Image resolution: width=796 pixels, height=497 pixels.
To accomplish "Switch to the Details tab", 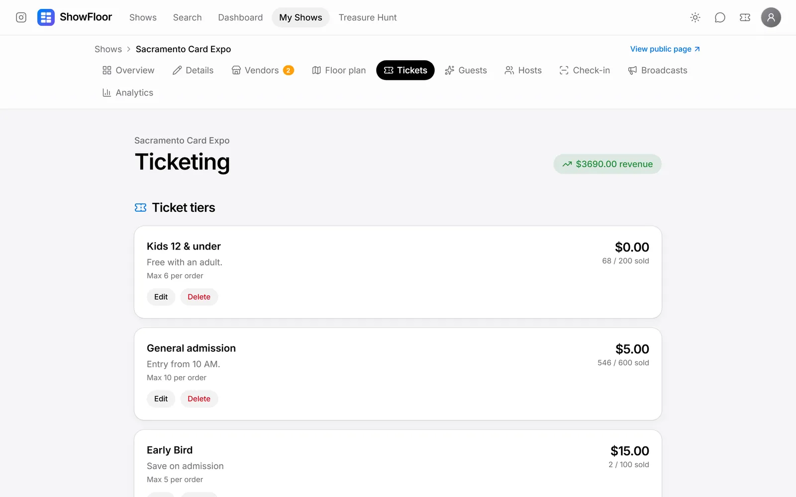I will click(193, 70).
